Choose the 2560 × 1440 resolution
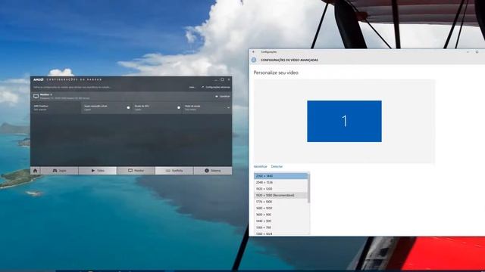The image size is (485, 272). tap(281, 176)
